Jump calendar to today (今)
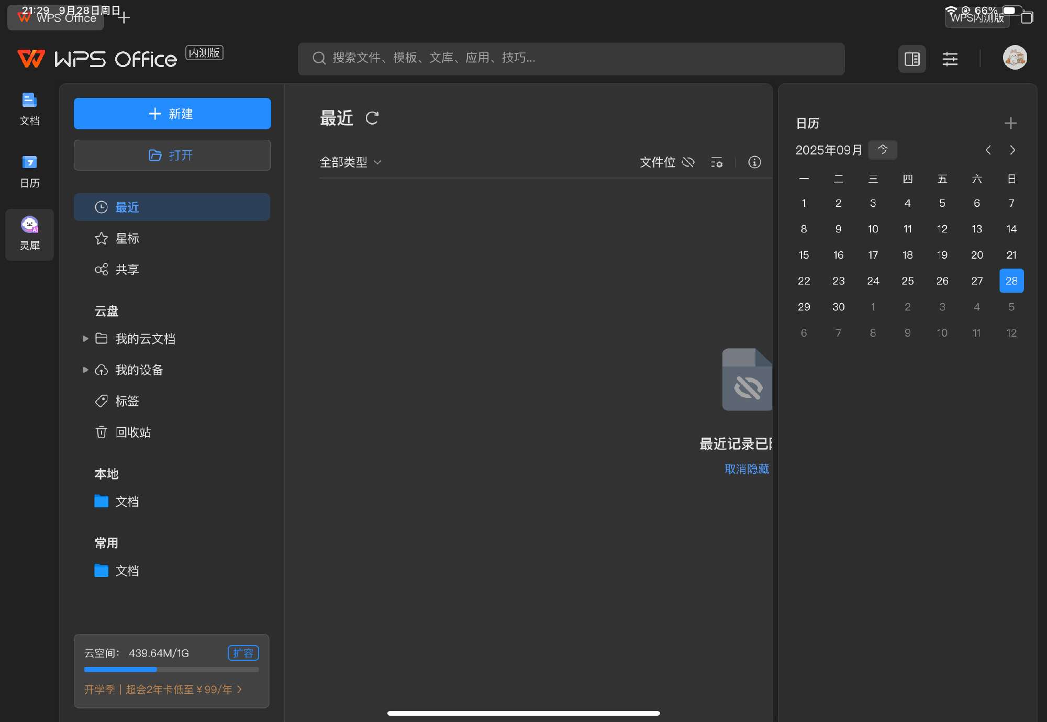This screenshot has height=722, width=1047. click(883, 150)
